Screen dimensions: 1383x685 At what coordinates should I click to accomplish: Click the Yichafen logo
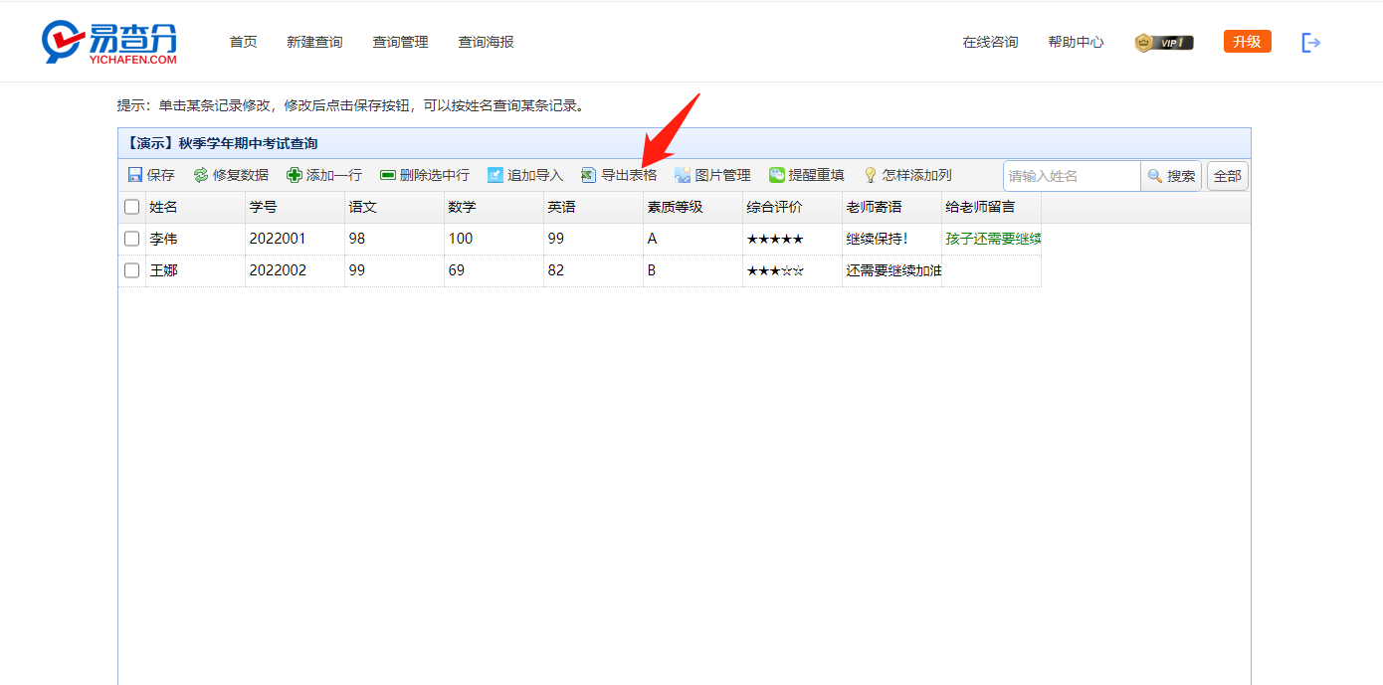tap(109, 42)
